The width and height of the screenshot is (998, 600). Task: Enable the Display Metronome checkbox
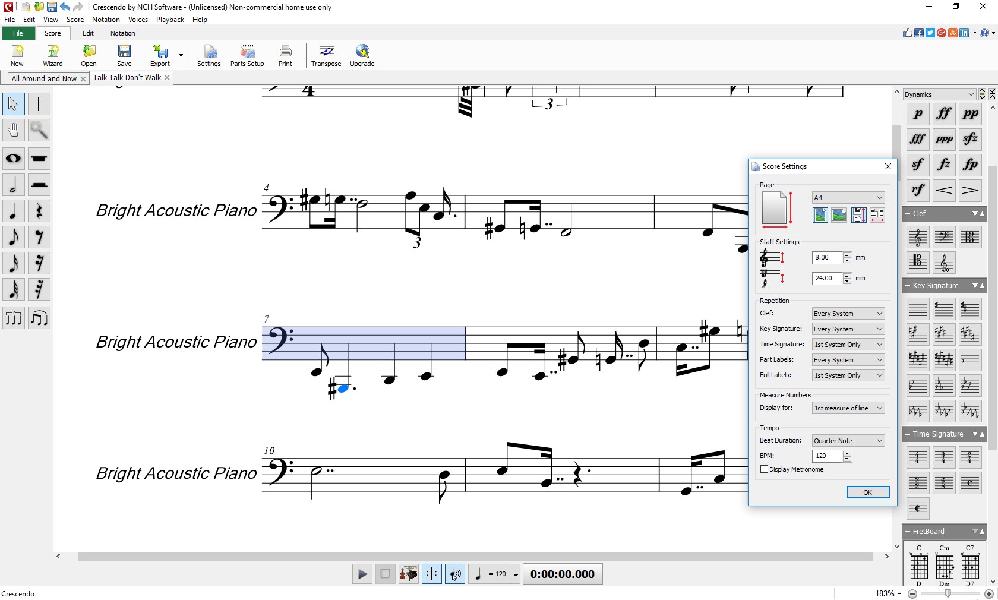coord(764,469)
